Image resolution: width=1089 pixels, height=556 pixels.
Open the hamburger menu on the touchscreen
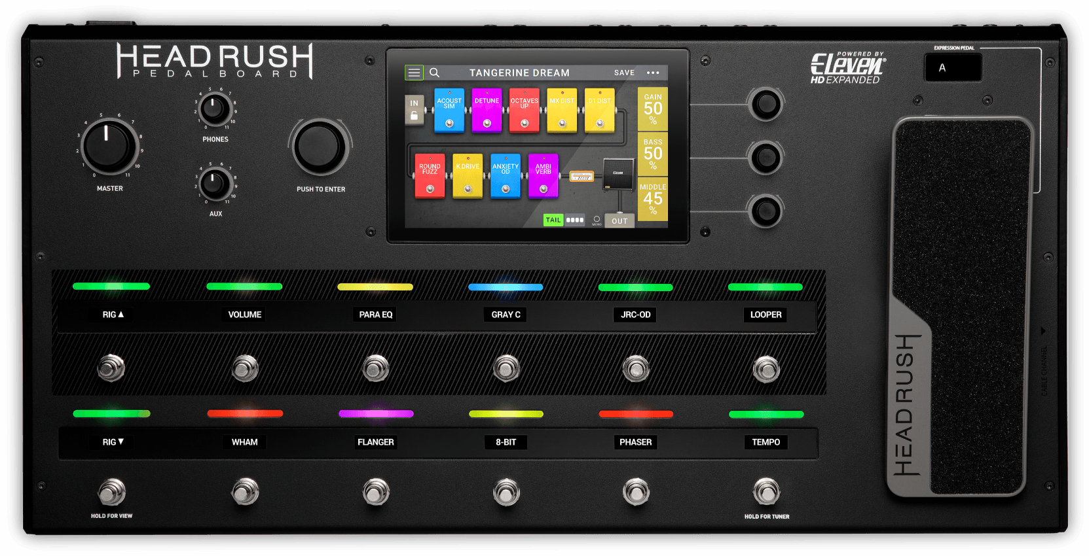[414, 73]
